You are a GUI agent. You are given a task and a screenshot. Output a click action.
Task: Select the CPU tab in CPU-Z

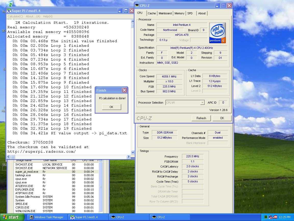pos(140,13)
